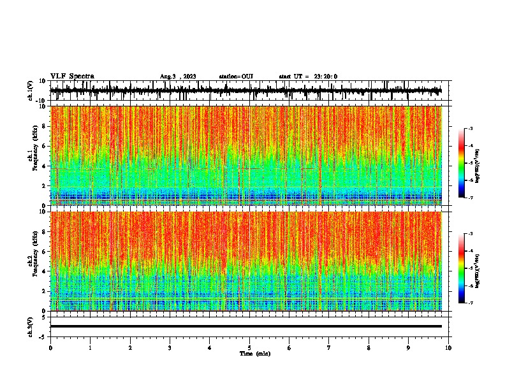The width and height of the screenshot is (505, 390).
Task: Click time axis tick label "8"
Action: [369, 348]
